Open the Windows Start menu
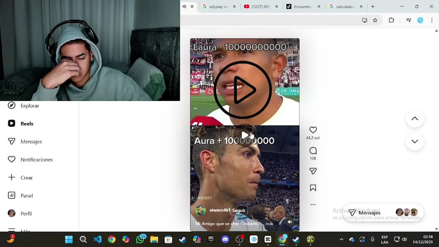 (x=69, y=239)
